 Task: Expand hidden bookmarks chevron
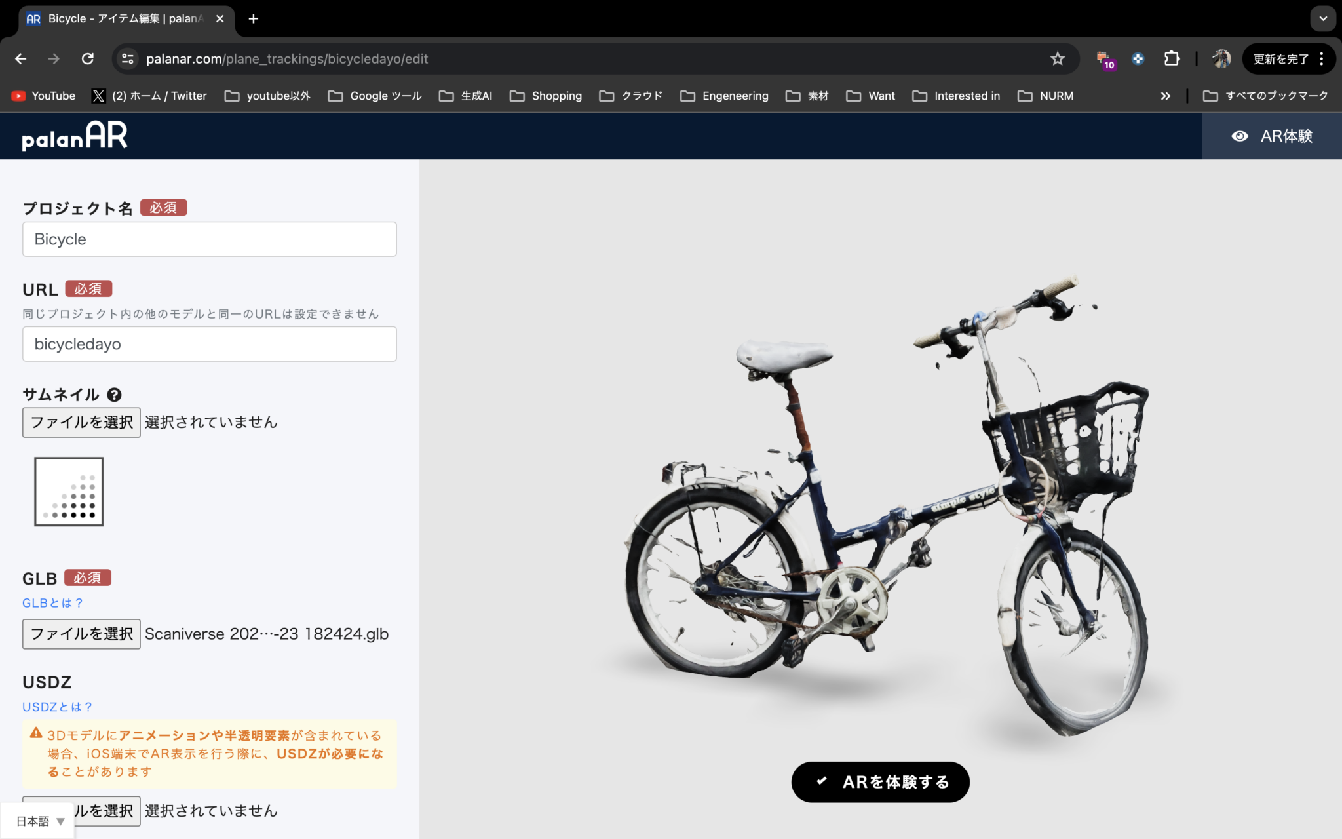(x=1165, y=96)
